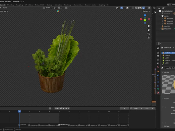Open the Object Data green triangle tab

click(x=158, y=89)
